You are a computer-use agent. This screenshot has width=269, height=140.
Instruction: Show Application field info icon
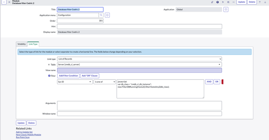(x=226, y=10)
